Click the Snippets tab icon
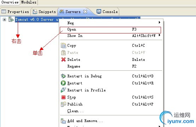Image resolution: width=196 pixels, height=127 pixels. tap(35, 12)
